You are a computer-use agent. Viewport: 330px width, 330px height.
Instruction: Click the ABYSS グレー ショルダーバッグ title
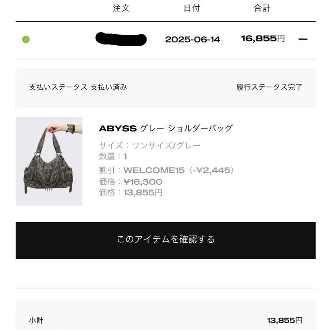[166, 128]
